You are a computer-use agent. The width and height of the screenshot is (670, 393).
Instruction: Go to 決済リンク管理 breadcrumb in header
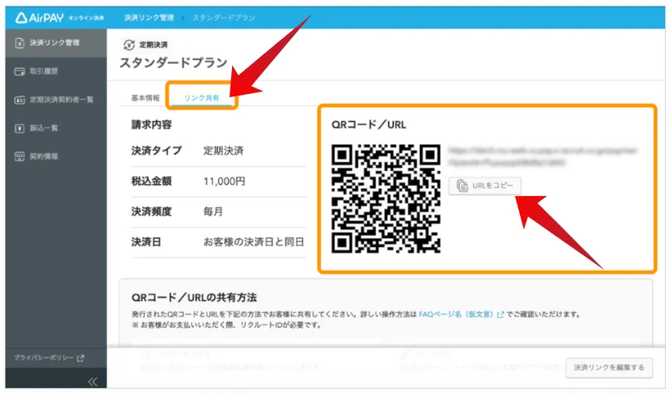(148, 18)
